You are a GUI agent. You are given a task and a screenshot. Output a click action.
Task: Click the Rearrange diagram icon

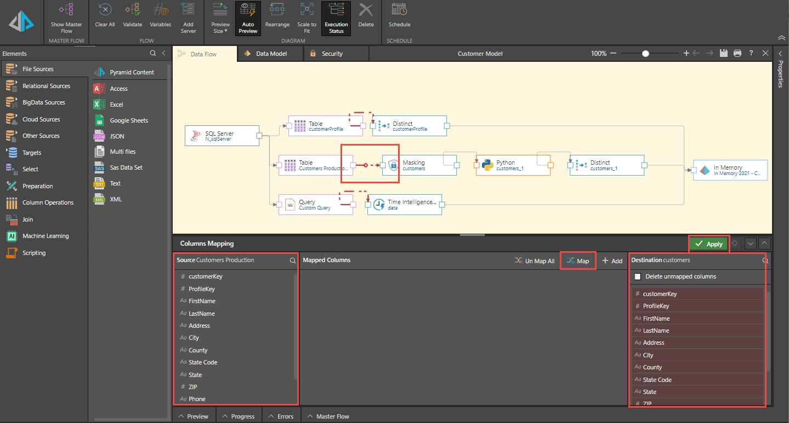[x=277, y=10]
